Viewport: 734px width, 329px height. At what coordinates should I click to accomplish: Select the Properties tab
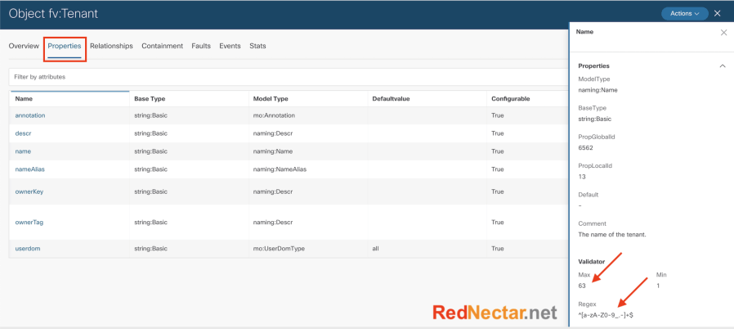[65, 47]
